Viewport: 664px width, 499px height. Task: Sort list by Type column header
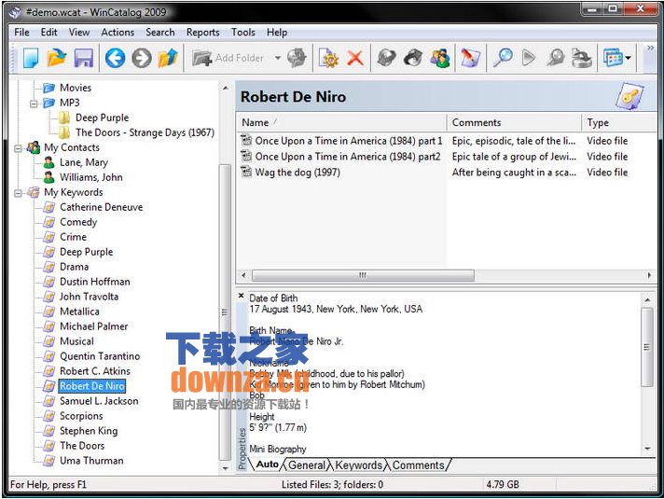tap(619, 122)
